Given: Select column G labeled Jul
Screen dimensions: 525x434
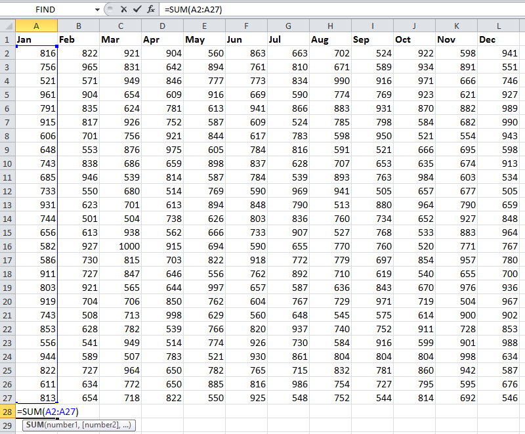Looking at the screenshot, I should click(288, 26).
